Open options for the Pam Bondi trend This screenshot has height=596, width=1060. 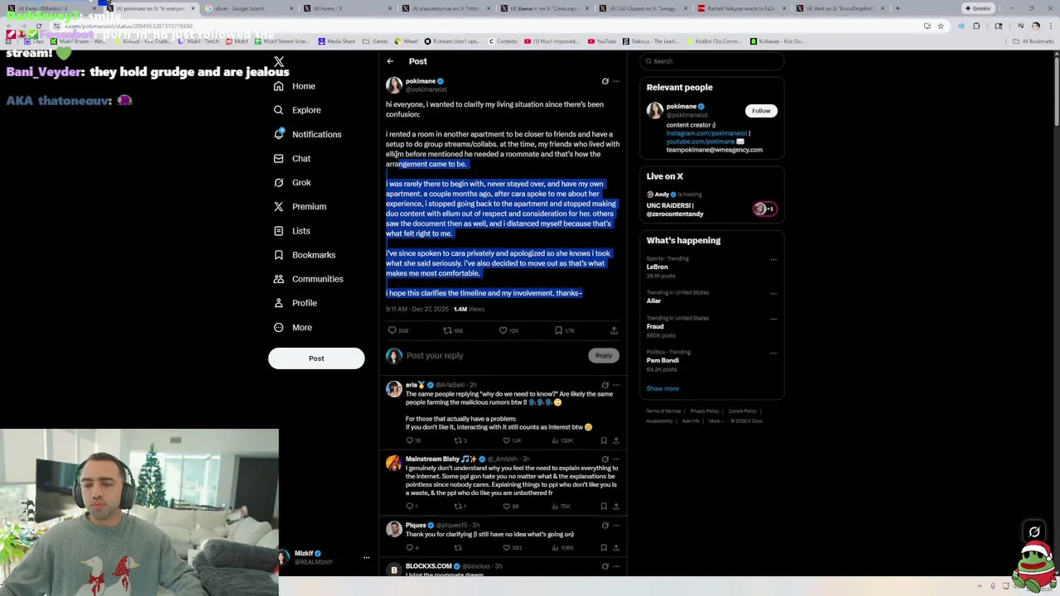(x=773, y=353)
